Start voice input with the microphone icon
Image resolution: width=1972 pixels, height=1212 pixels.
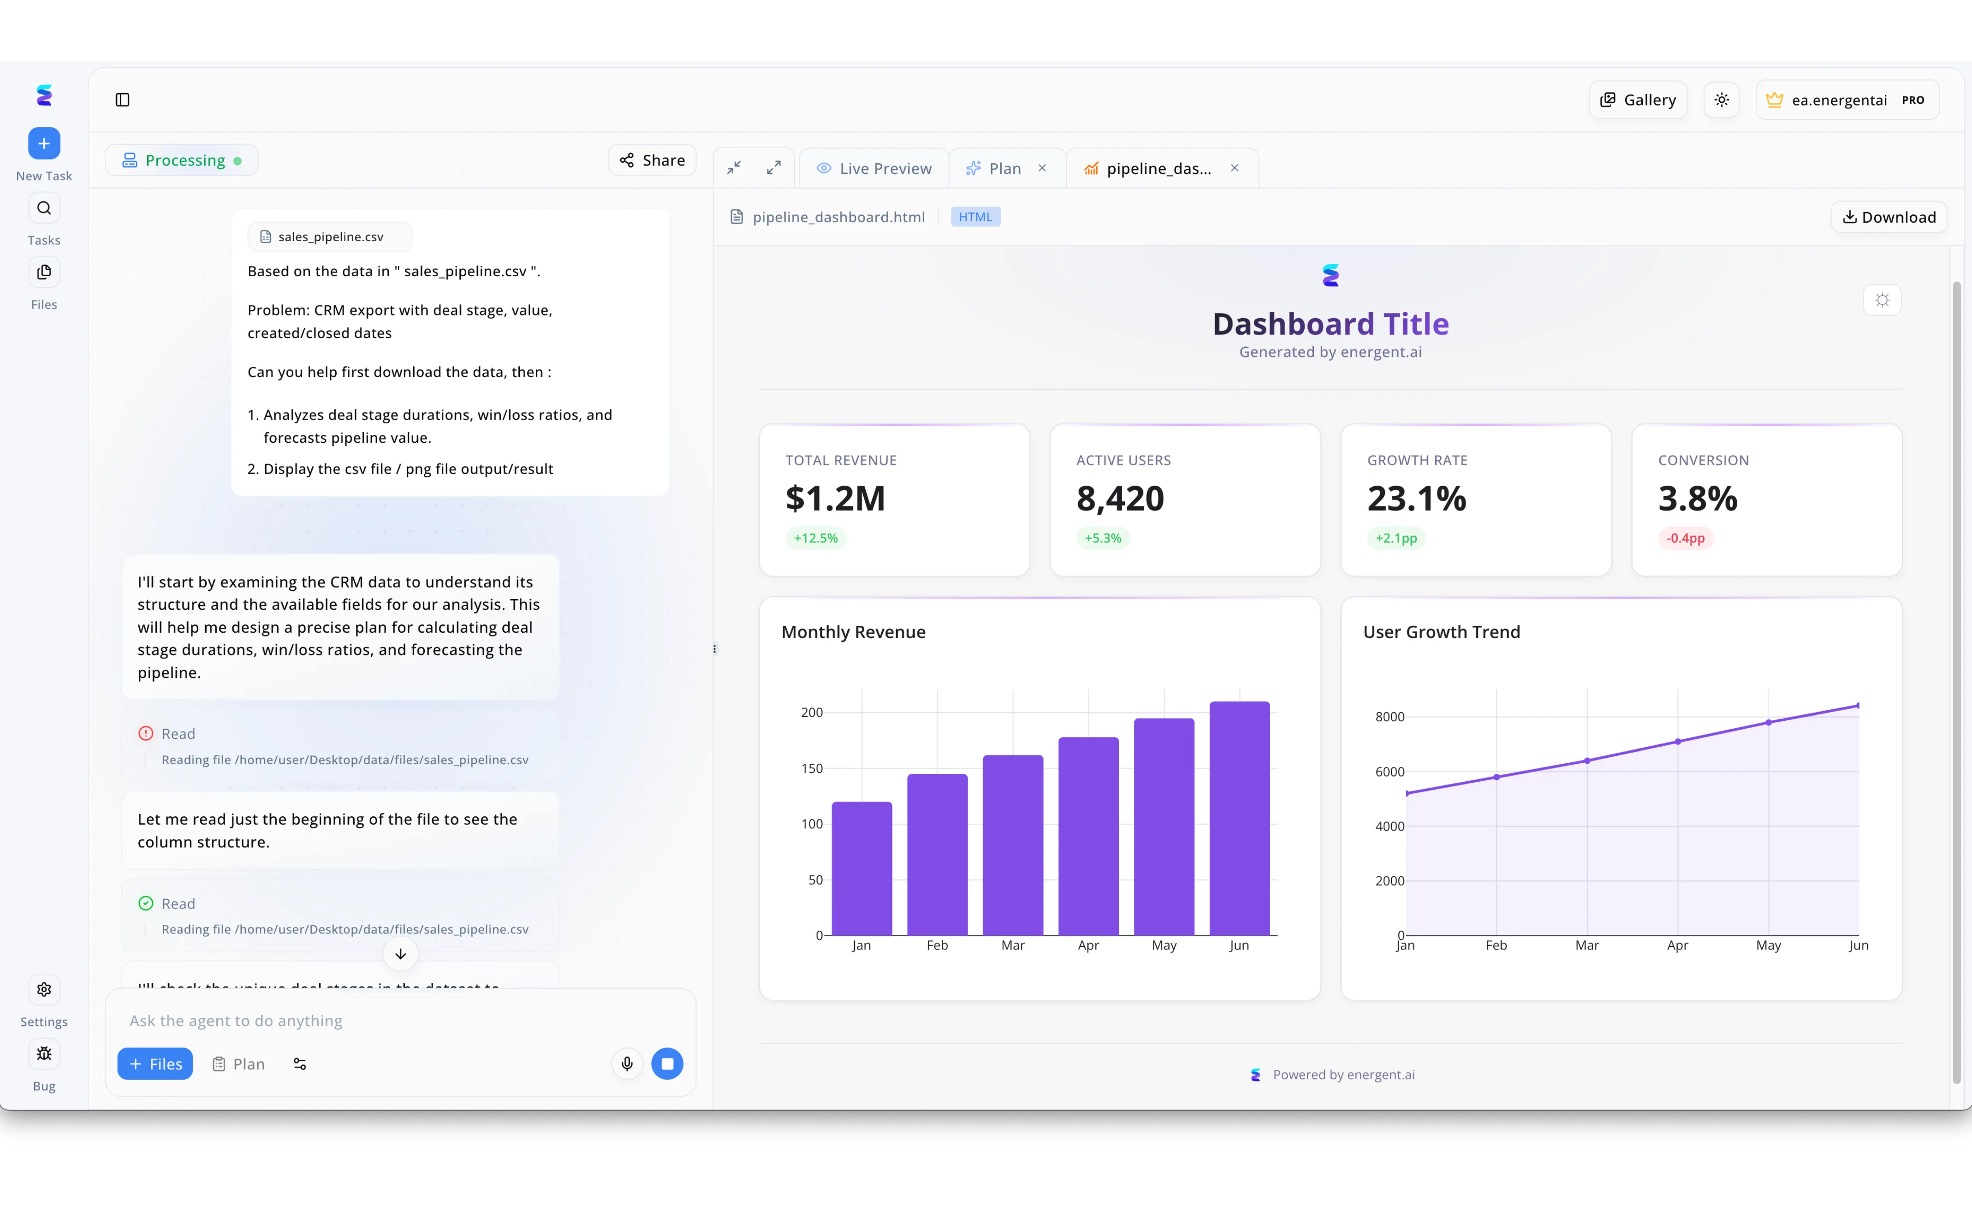coord(627,1063)
